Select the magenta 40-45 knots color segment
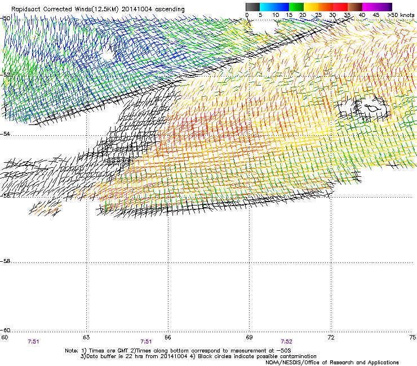Screen dimensions: 417x366 click(x=370, y=7)
